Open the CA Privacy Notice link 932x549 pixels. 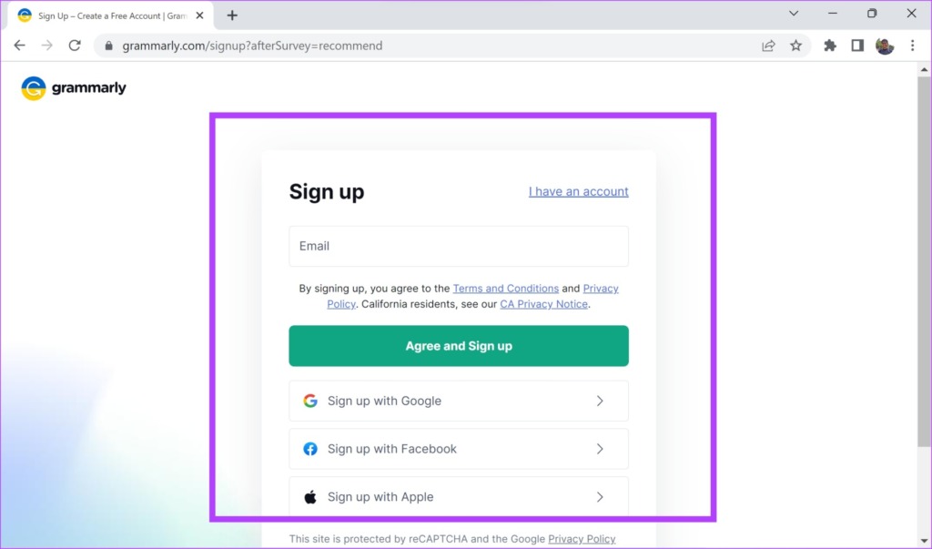[543, 304]
